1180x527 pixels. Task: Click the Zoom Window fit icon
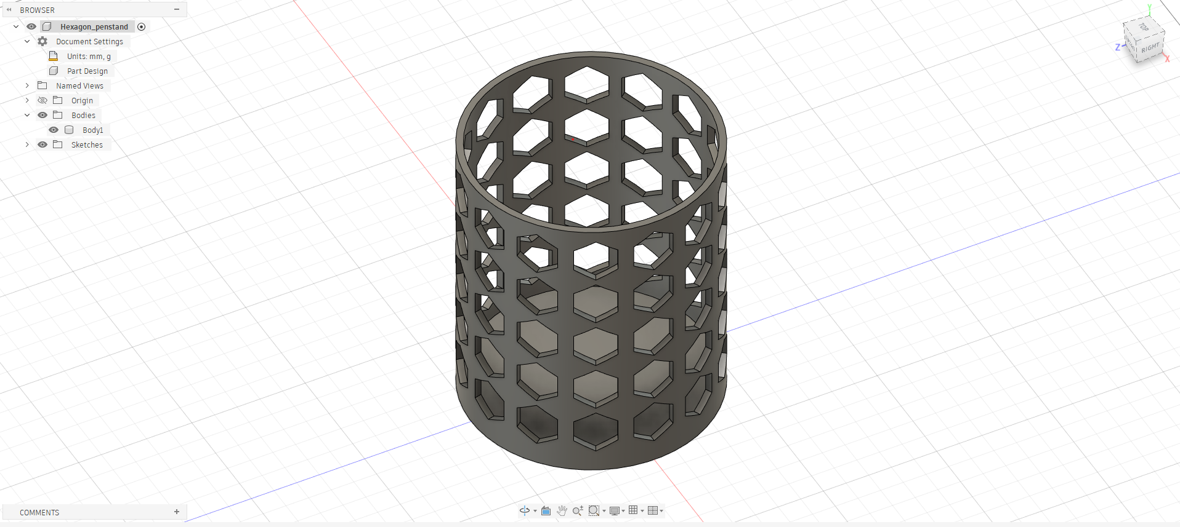pos(594,510)
